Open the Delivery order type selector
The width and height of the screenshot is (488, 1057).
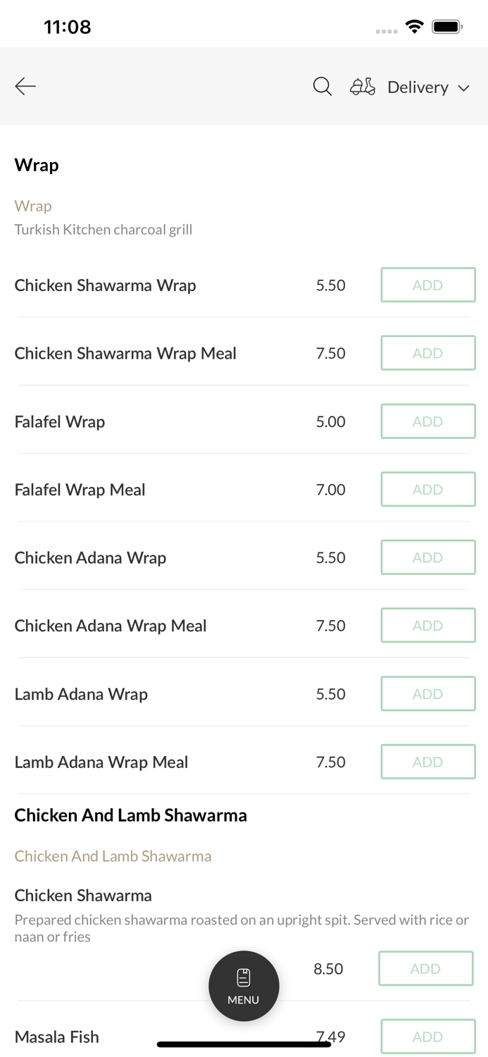[x=418, y=87]
